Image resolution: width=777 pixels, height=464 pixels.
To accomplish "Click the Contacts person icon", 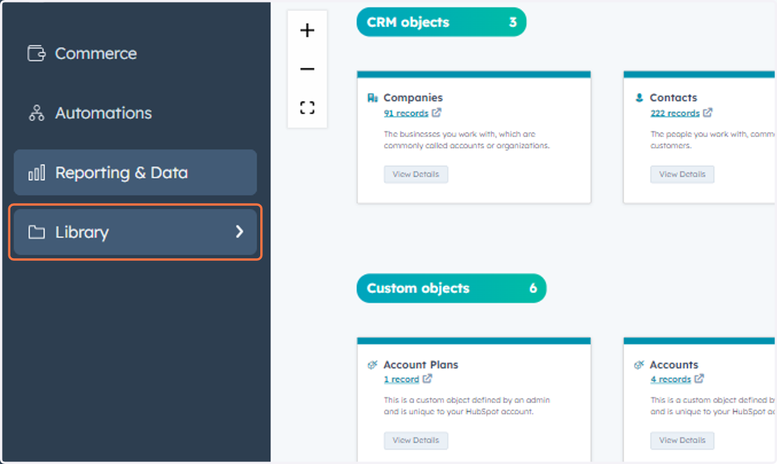I will pyautogui.click(x=639, y=98).
